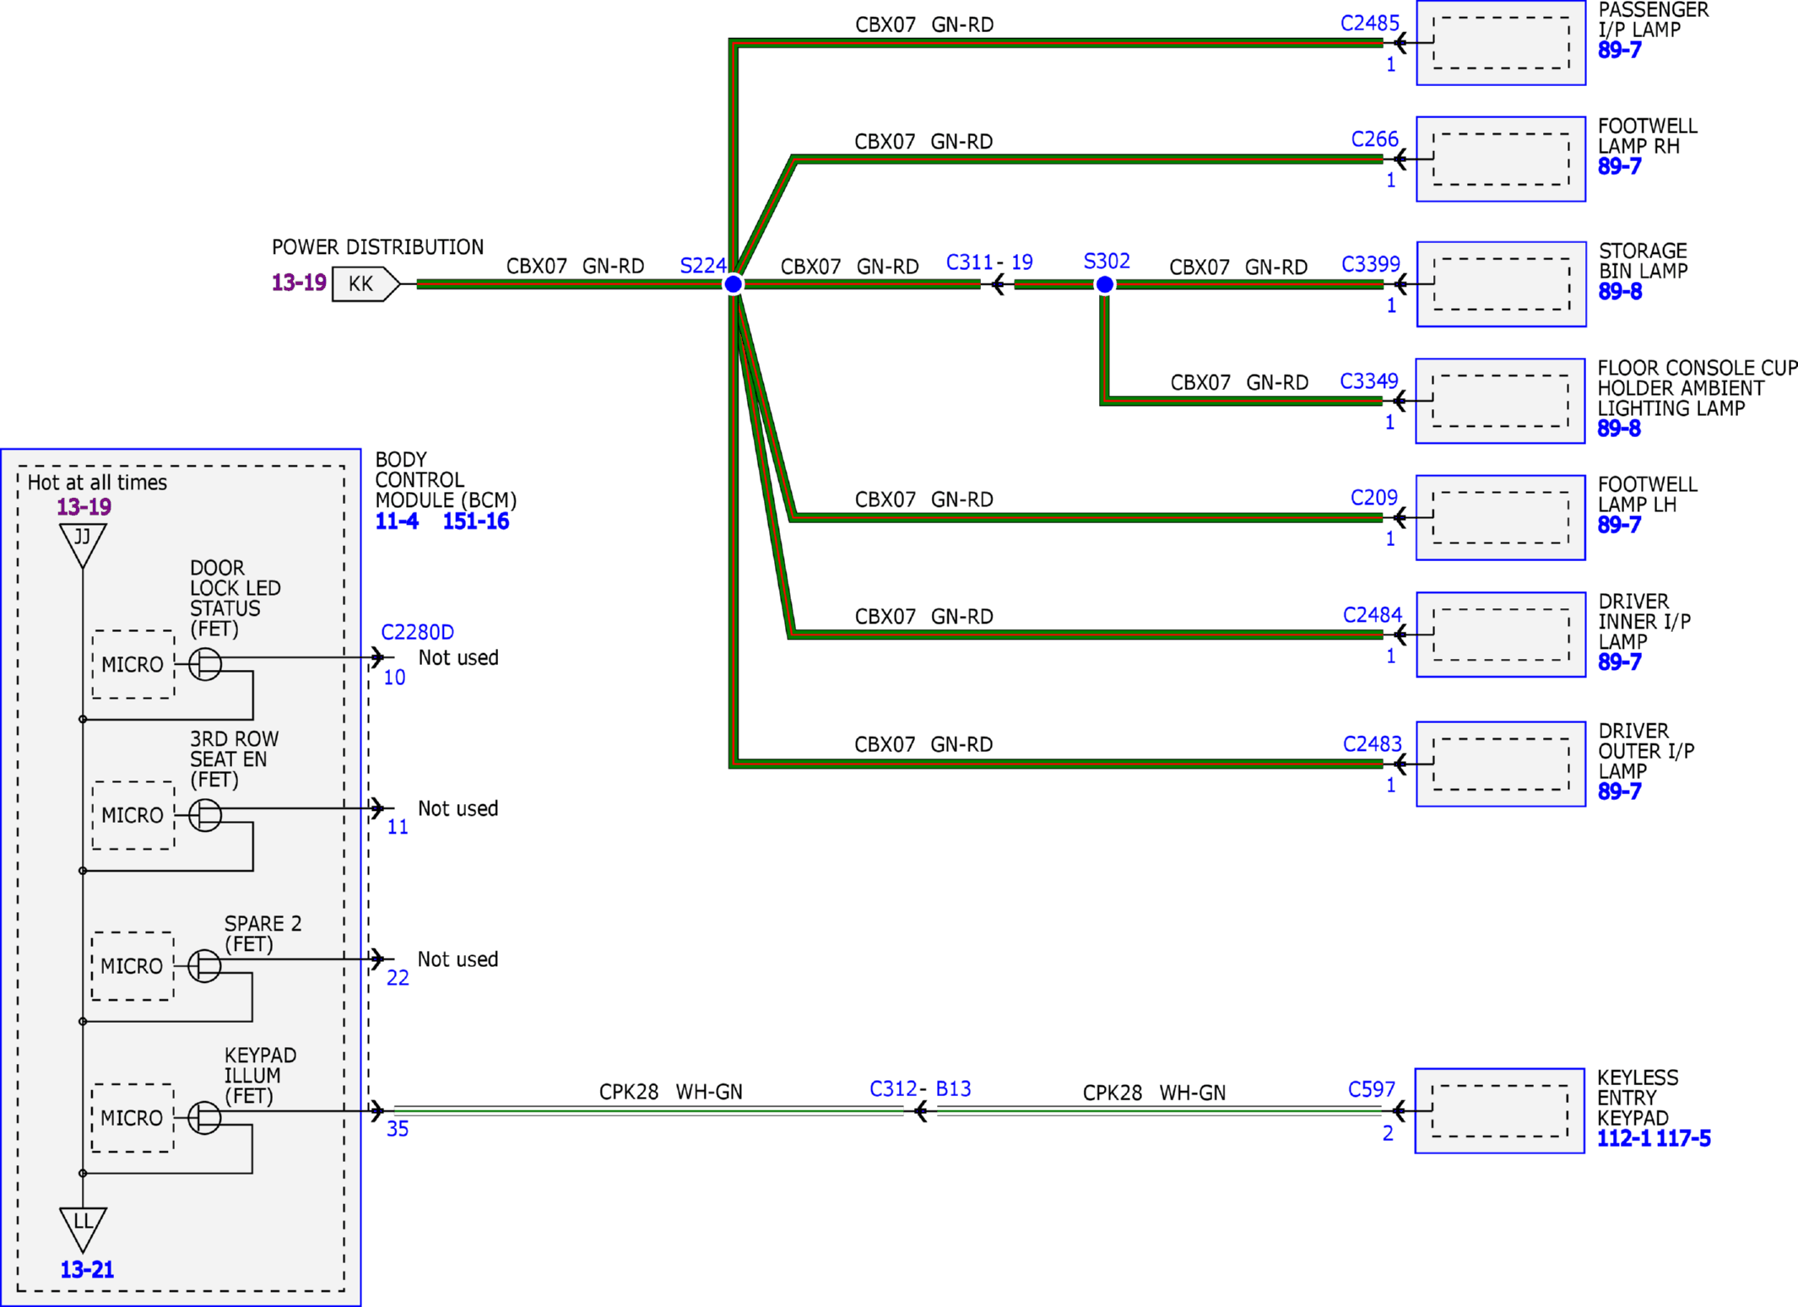
Task: Select the Driver Outer I/P Lamp component box
Action: click(1500, 764)
